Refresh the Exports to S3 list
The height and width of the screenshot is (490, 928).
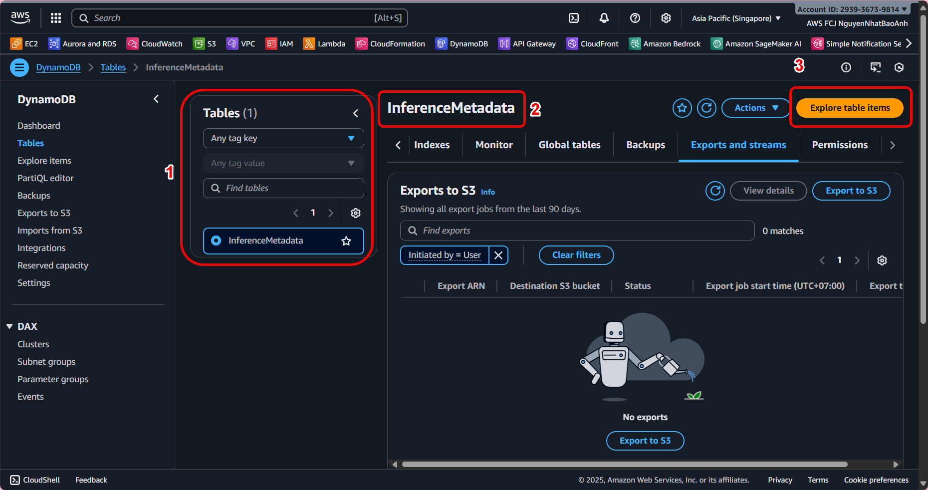coord(715,191)
